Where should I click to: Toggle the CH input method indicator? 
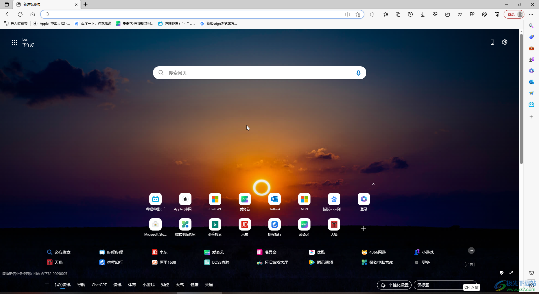[x=471, y=287]
